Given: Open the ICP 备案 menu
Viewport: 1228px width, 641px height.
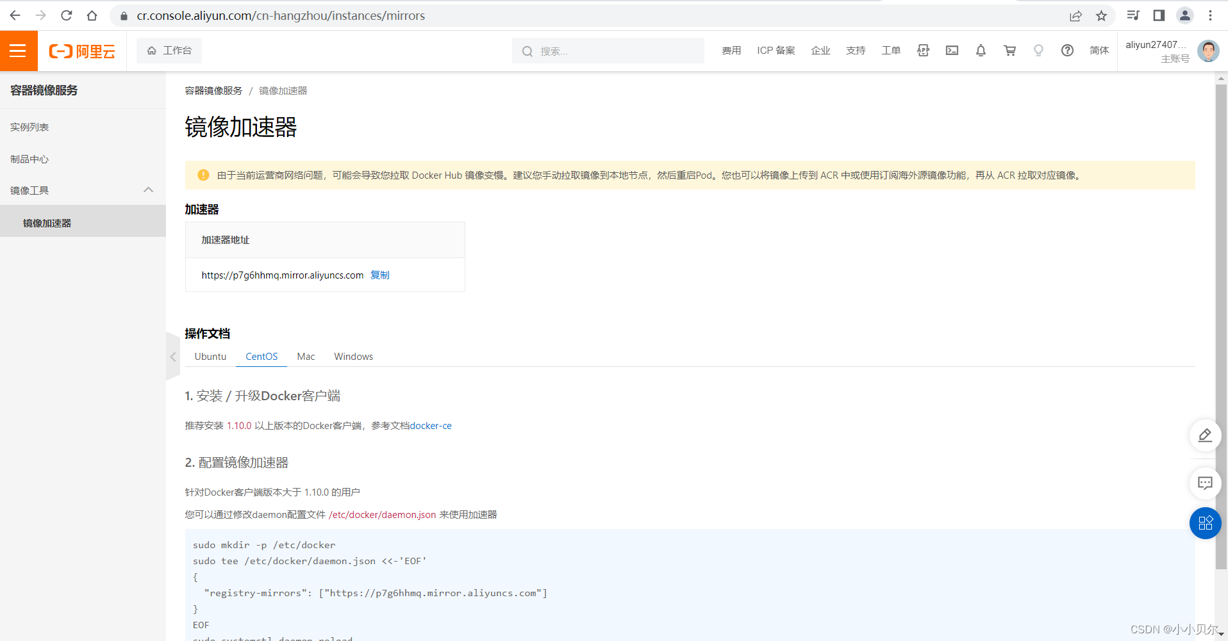Looking at the screenshot, I should (776, 51).
